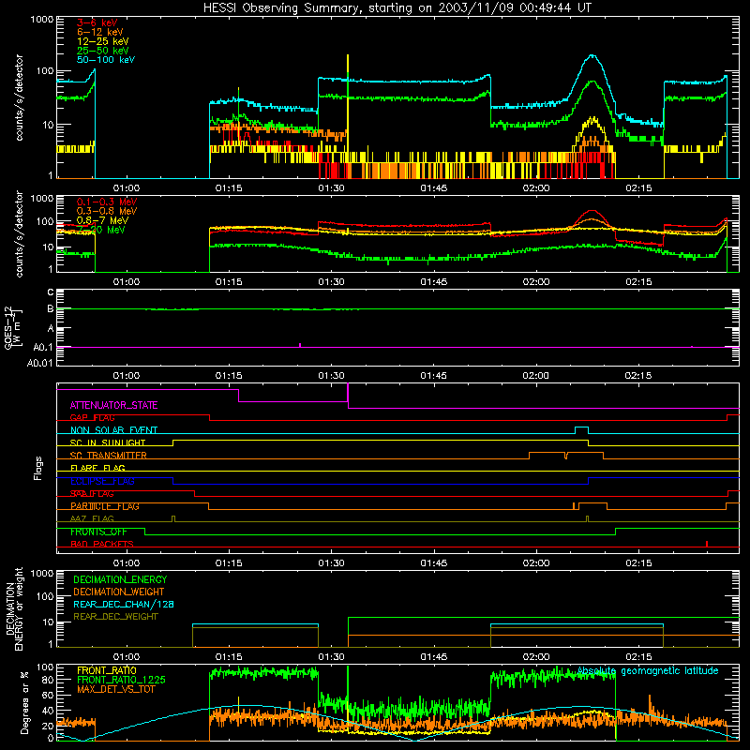Click the Absolute geomagnetic latitude label
The width and height of the screenshot is (750, 750).
[x=648, y=671]
